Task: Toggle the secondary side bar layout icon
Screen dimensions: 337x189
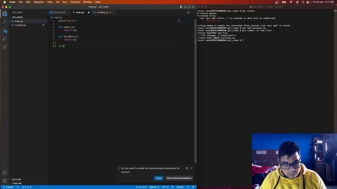Action: 189,7
